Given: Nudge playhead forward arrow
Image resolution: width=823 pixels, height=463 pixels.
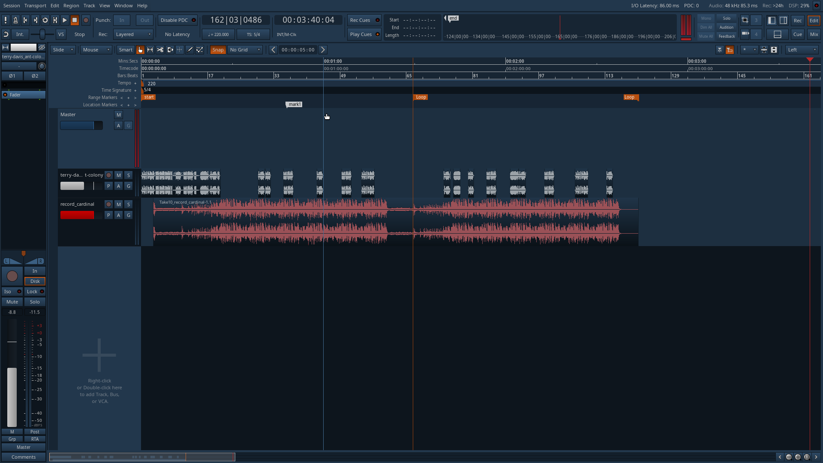Looking at the screenshot, I should tap(323, 50).
